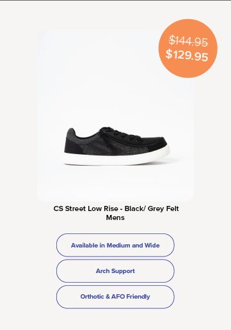Screen dimensions: 231x330
Task: Click the Mens label under the title
Action: 115,217
